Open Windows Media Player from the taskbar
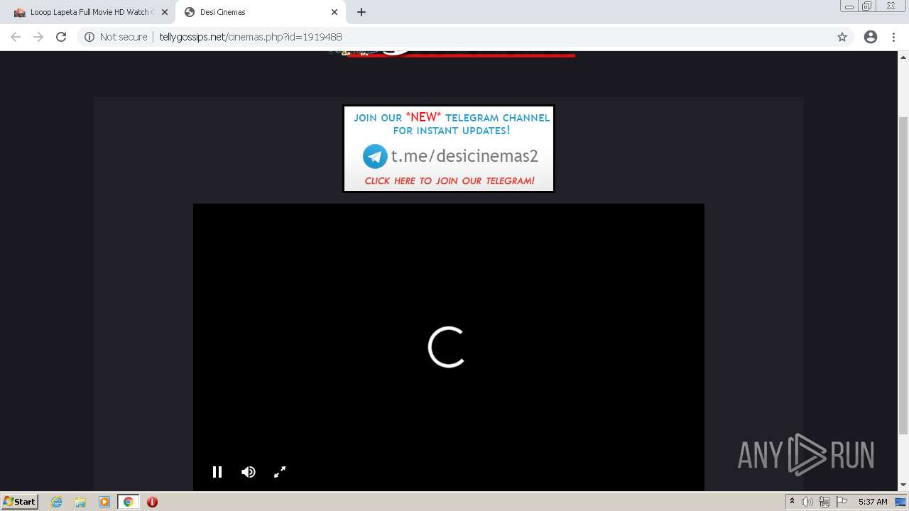The width and height of the screenshot is (909, 511). (x=104, y=502)
